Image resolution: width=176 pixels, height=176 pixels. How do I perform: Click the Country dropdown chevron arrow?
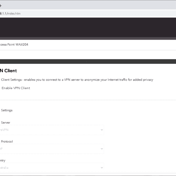[x=102, y=168]
